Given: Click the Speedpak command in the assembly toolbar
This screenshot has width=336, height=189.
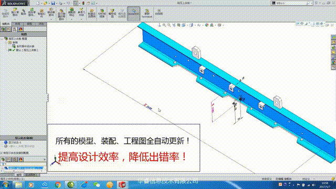Looking at the screenshot, I should [147, 14].
